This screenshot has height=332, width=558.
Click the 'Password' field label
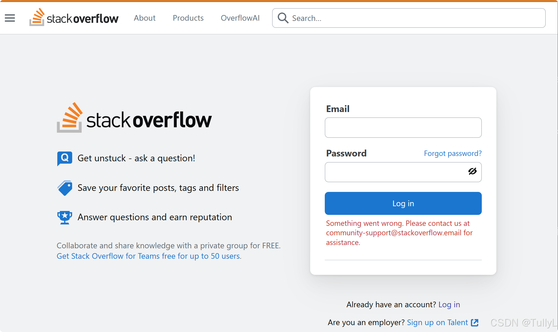coord(346,153)
